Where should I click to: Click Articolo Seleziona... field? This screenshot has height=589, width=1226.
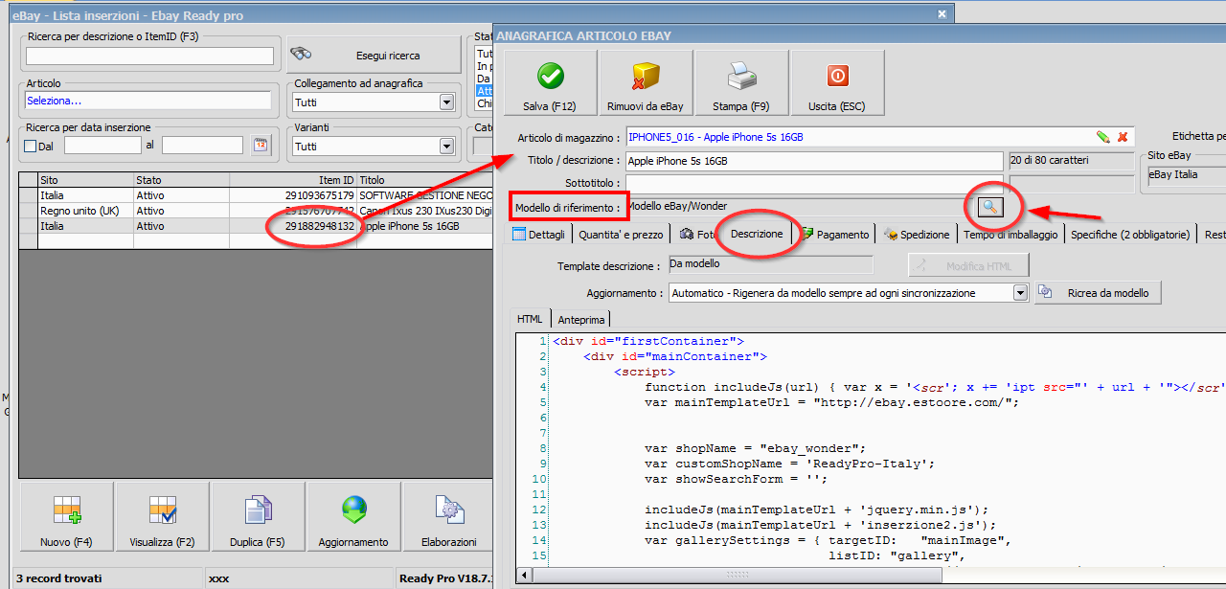[x=150, y=101]
